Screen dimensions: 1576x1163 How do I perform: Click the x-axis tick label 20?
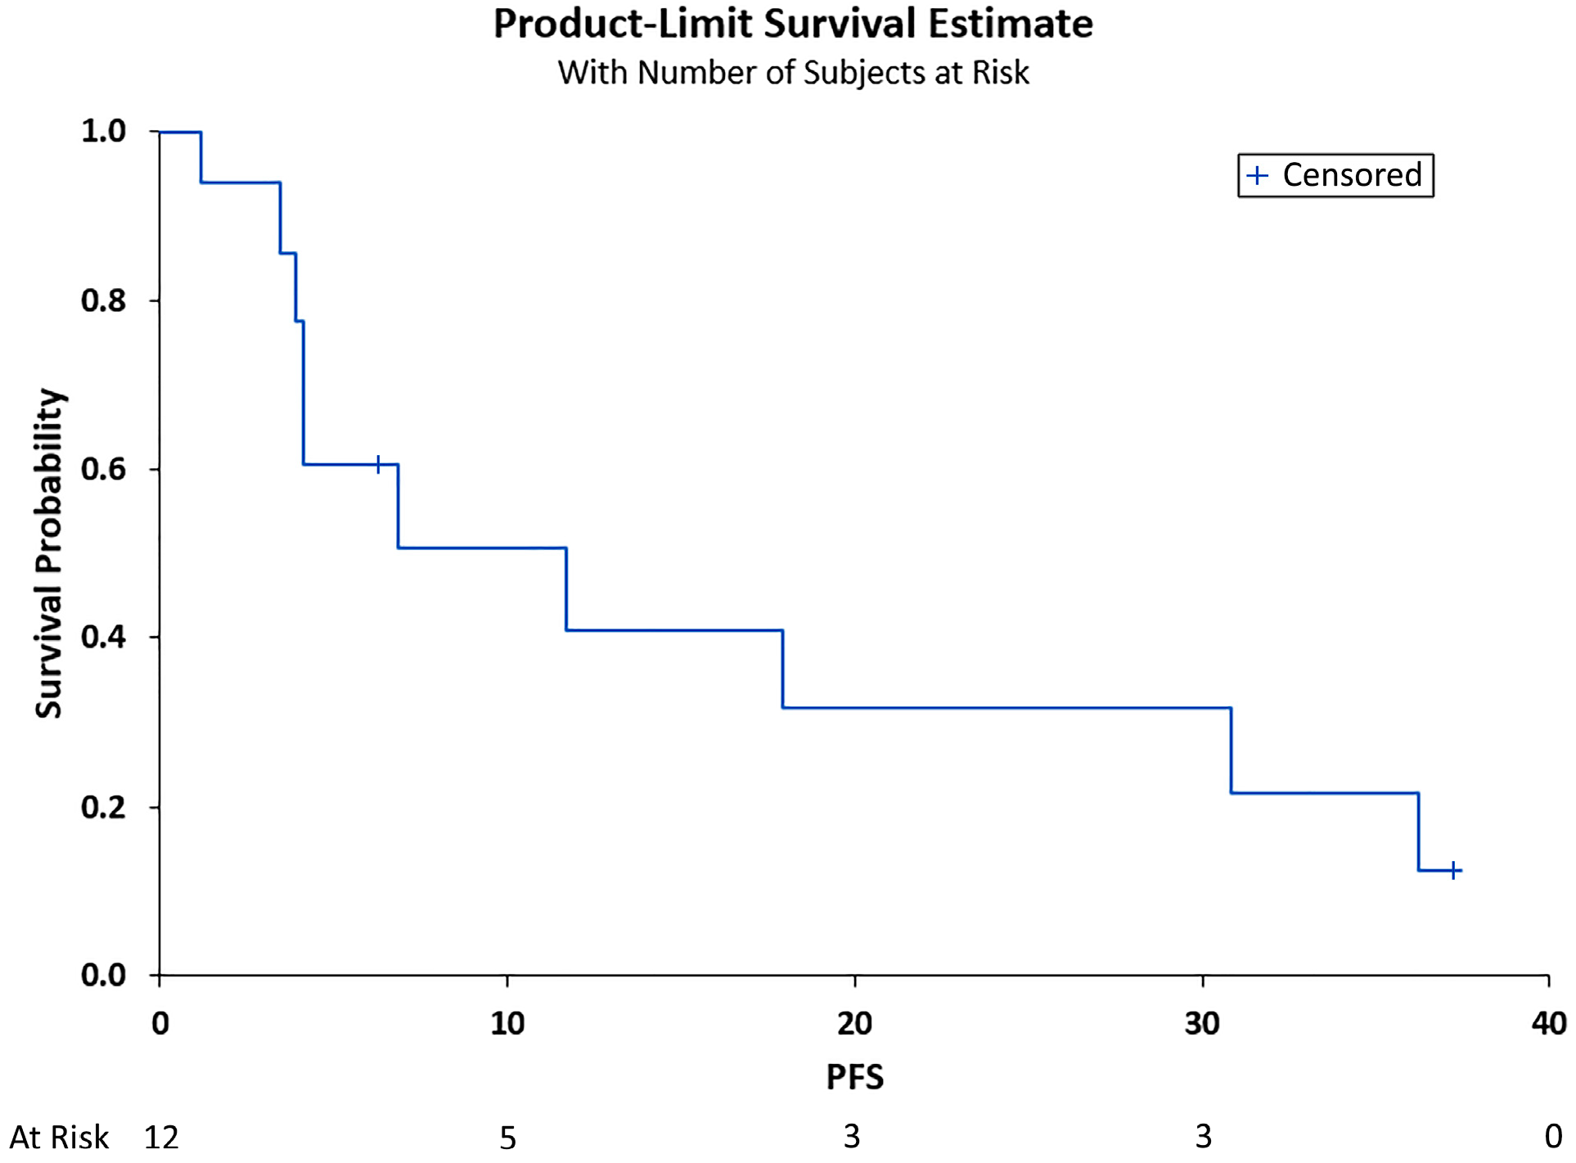click(854, 1024)
